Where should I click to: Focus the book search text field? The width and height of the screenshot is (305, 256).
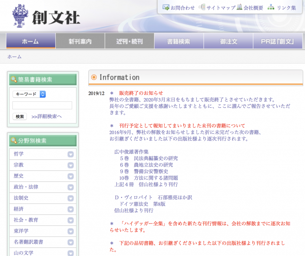click(42, 105)
